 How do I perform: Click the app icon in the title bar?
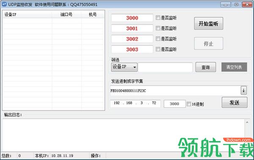(4, 4)
